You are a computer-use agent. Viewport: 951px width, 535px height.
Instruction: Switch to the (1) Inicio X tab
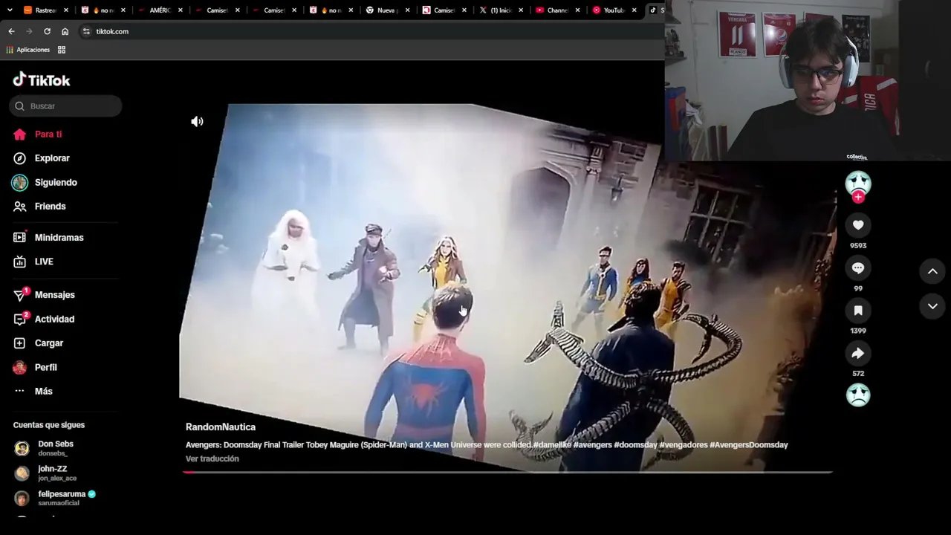(x=501, y=10)
